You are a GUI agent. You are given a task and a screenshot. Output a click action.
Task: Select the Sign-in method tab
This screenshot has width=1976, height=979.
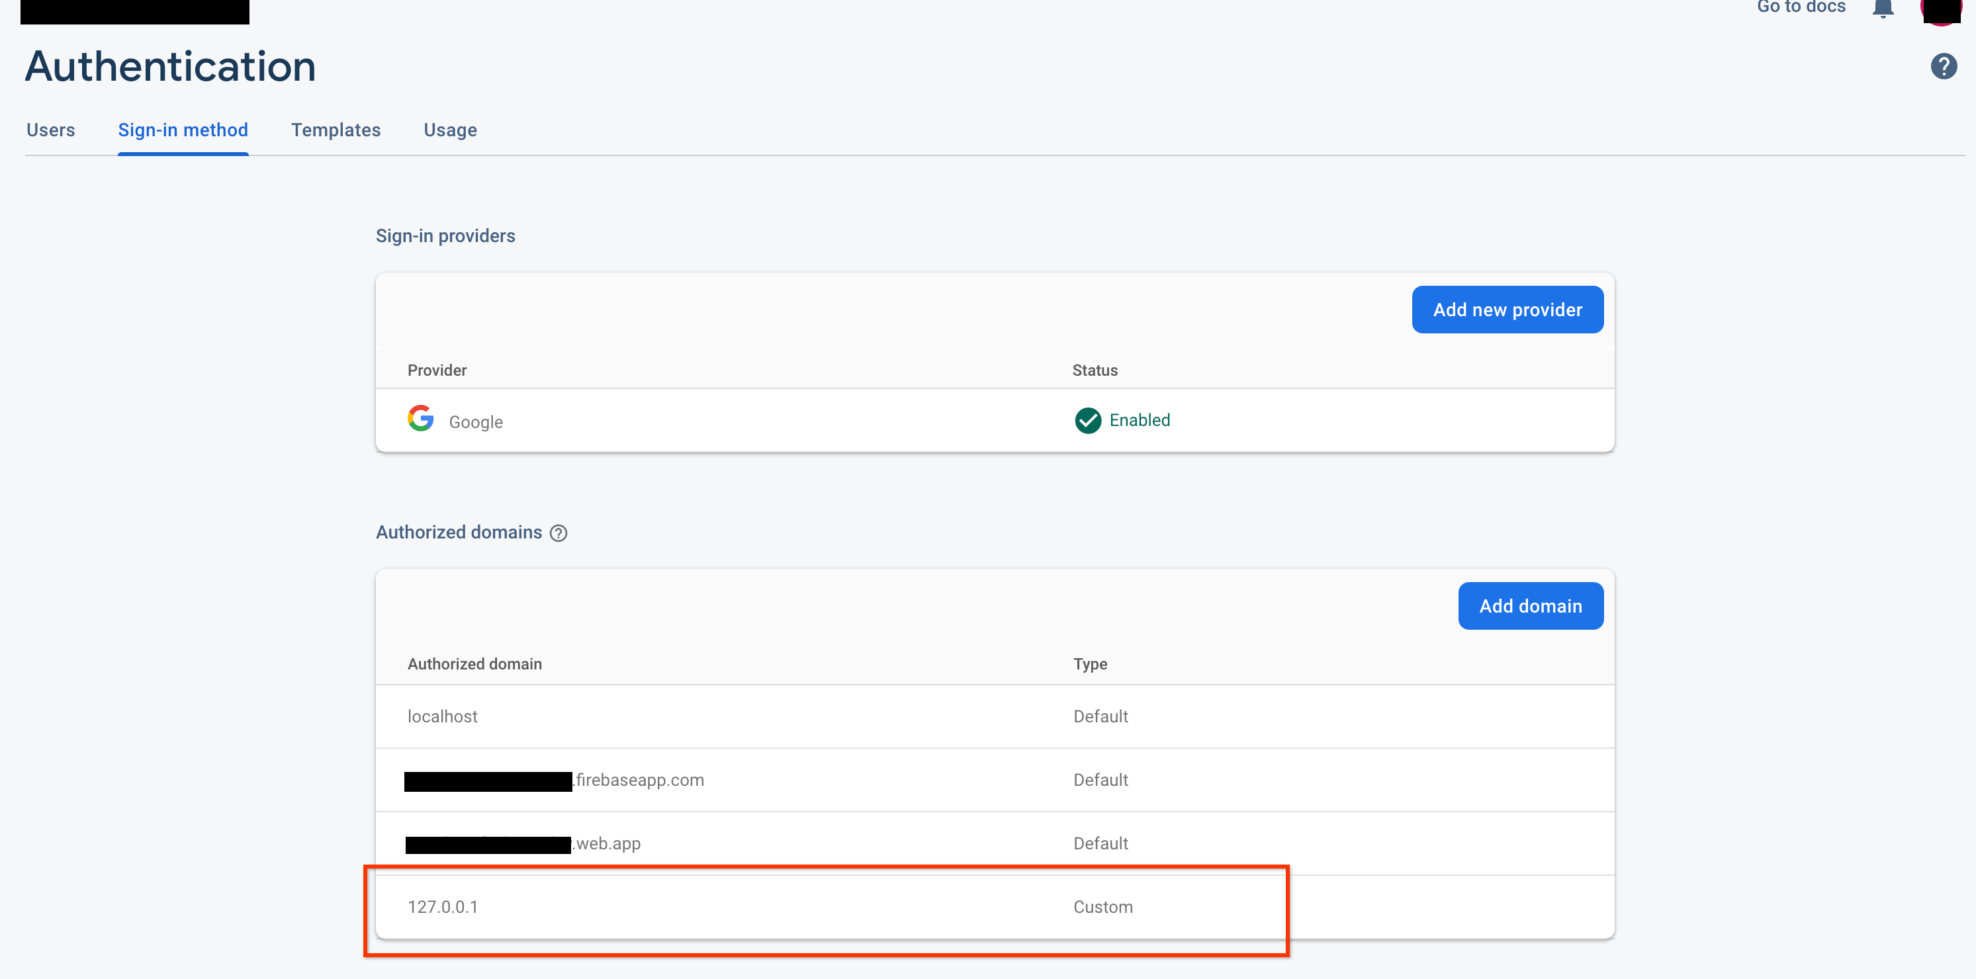pos(183,130)
